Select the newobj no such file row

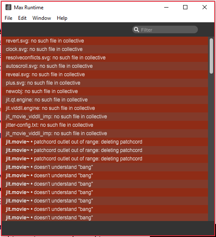pos(105,91)
